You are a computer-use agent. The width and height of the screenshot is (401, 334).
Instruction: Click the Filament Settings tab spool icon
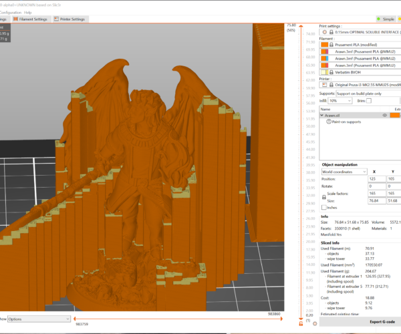[x=15, y=19]
